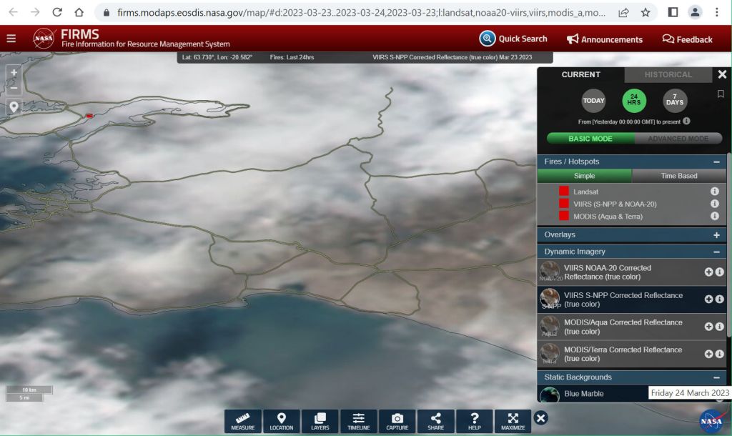This screenshot has height=436, width=732.
Task: Toggle MODIS (Aqua & Terra) hotspots
Action: (564, 216)
